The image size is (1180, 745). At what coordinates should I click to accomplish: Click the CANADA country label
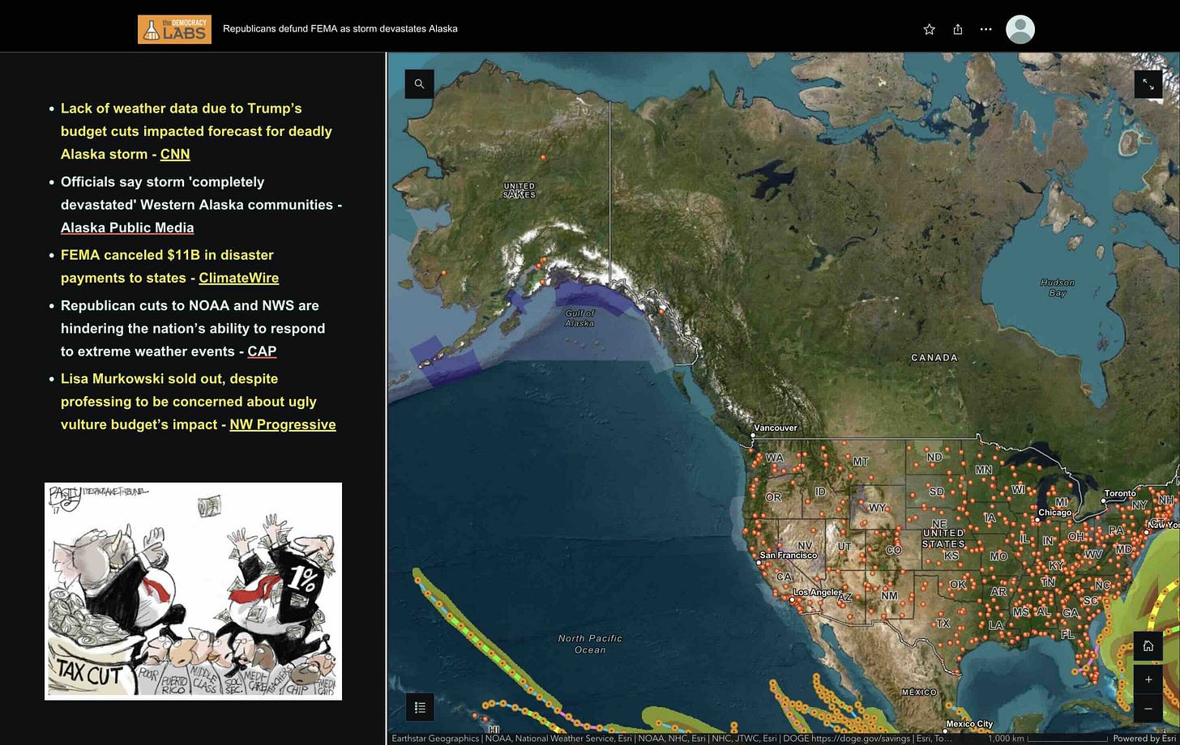(934, 357)
